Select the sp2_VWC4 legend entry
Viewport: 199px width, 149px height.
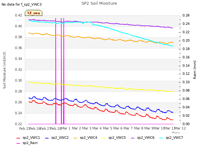click(x=86, y=138)
